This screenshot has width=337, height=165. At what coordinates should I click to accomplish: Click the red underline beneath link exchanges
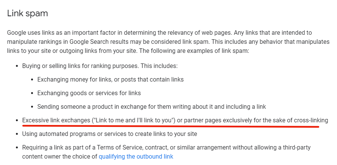tap(171, 126)
